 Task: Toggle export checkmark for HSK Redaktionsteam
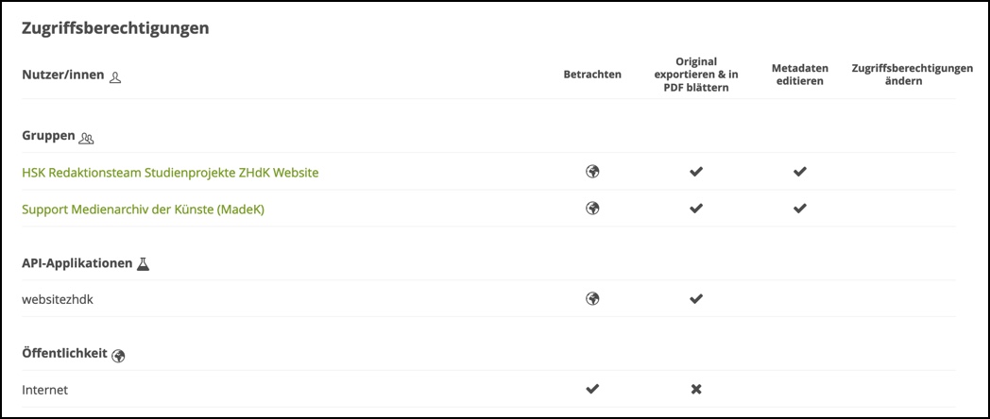pos(696,172)
